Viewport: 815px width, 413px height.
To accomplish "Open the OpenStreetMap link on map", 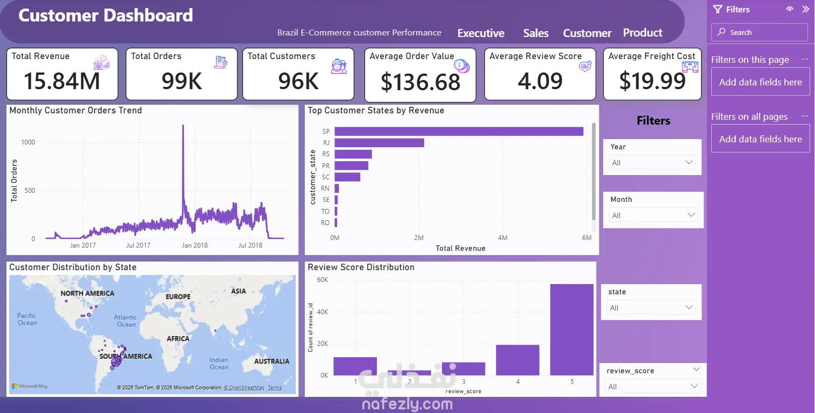I will point(244,388).
